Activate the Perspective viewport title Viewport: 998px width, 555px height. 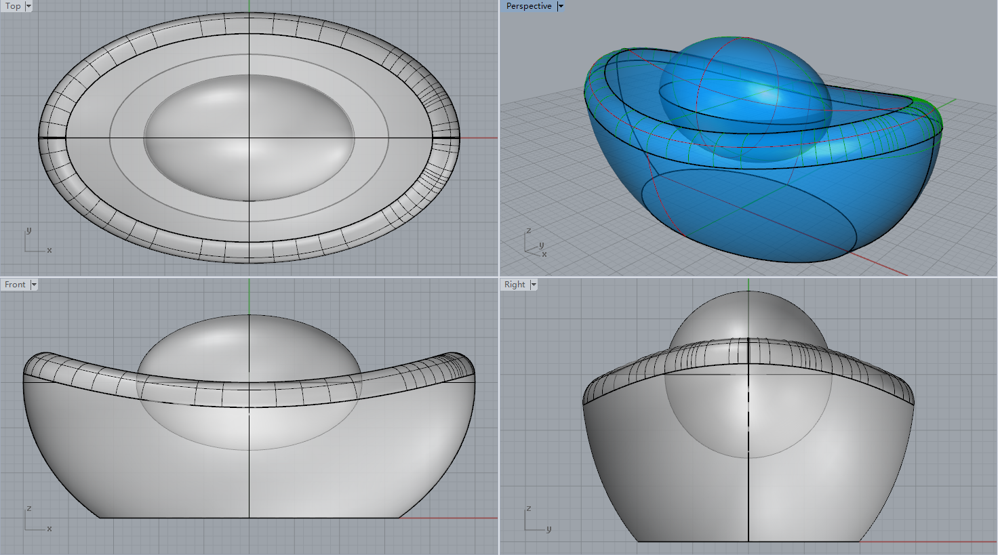(529, 6)
